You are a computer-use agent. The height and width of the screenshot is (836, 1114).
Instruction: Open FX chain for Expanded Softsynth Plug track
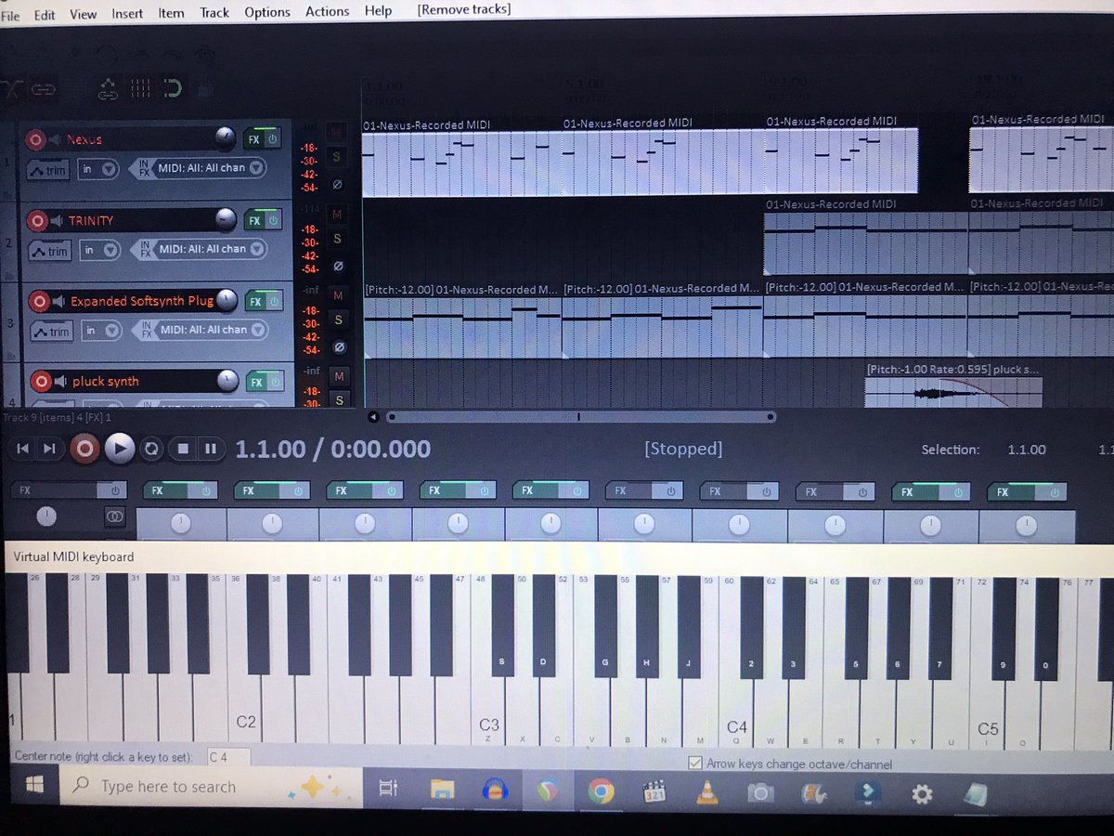point(254,301)
